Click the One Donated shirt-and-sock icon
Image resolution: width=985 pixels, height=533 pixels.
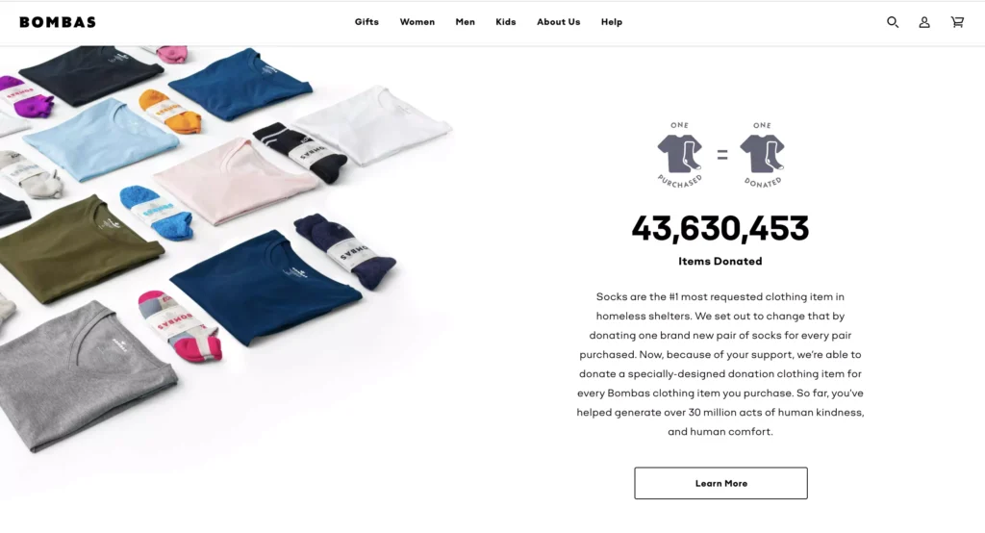762,155
